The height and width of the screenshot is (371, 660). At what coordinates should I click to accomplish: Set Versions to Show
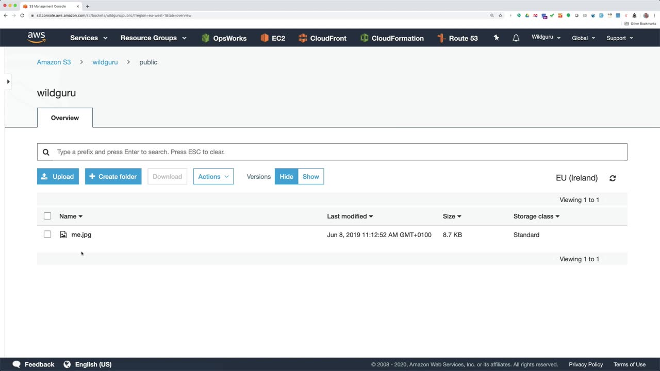tap(311, 176)
